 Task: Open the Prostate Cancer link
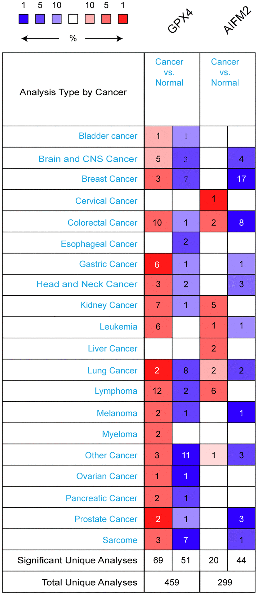106,519
